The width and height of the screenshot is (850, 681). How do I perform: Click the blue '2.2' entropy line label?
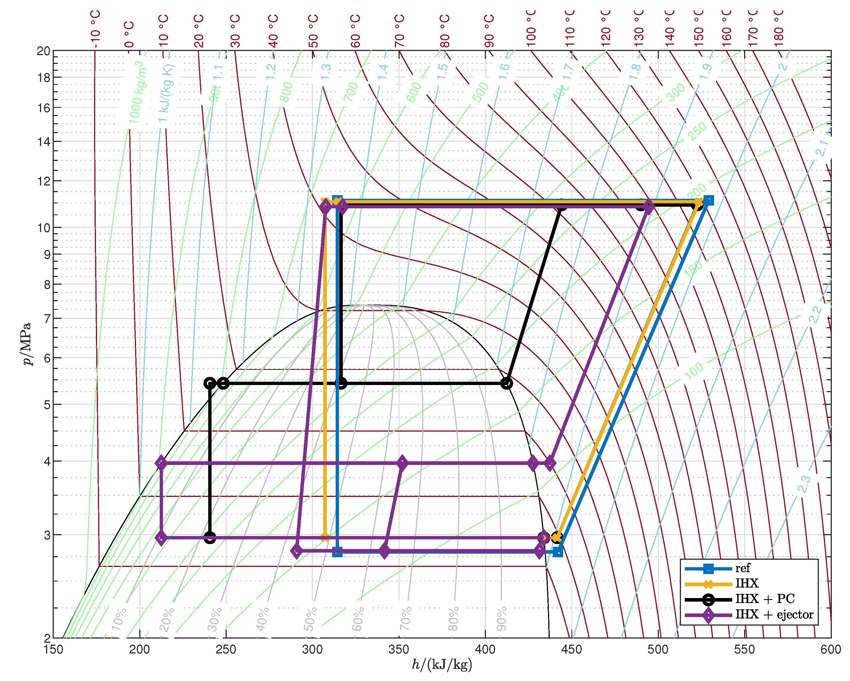(x=815, y=315)
